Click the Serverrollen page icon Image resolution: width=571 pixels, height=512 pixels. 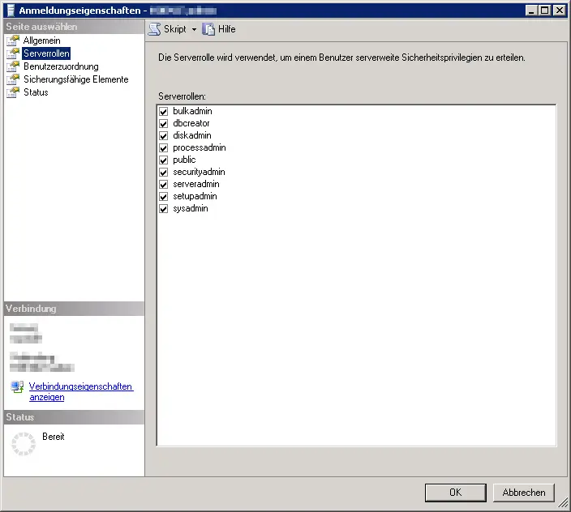(13, 53)
